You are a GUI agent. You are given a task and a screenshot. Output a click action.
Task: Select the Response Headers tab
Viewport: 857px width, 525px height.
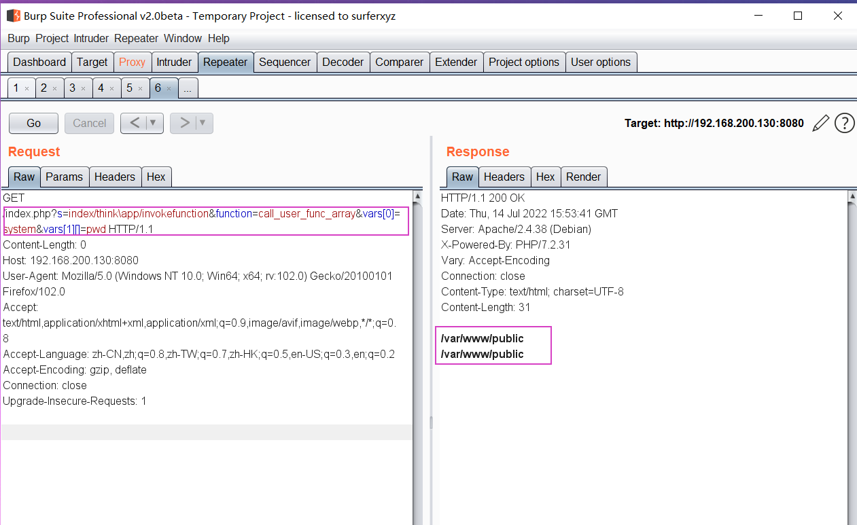504,177
